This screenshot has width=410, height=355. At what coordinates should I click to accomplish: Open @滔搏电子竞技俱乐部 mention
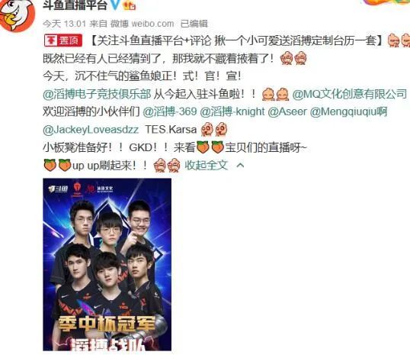[97, 95]
